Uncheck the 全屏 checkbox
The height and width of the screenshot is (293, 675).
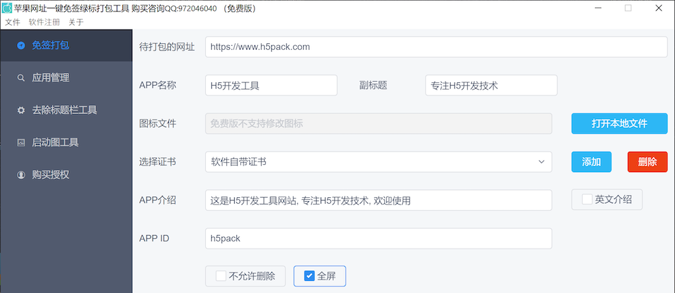[309, 275]
